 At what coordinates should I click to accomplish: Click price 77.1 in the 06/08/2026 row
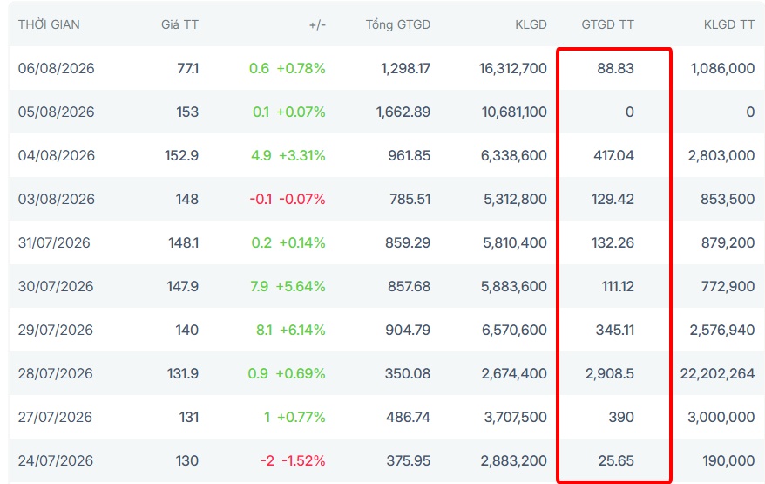coord(188,68)
